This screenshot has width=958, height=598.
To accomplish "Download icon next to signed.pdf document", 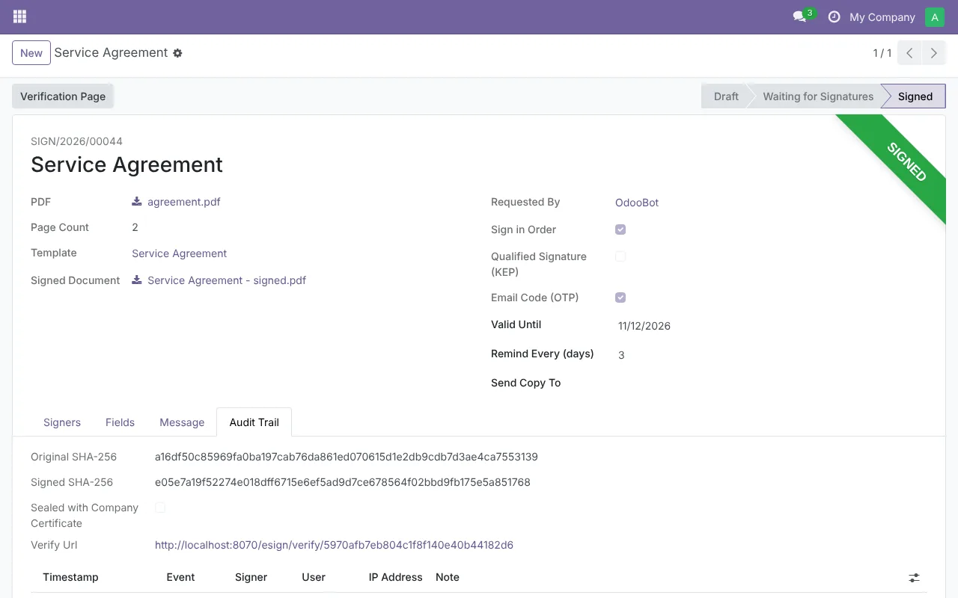I will click(137, 280).
